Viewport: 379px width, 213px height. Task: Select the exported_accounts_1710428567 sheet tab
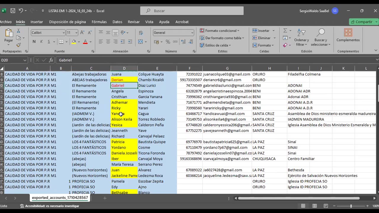(x=60, y=198)
